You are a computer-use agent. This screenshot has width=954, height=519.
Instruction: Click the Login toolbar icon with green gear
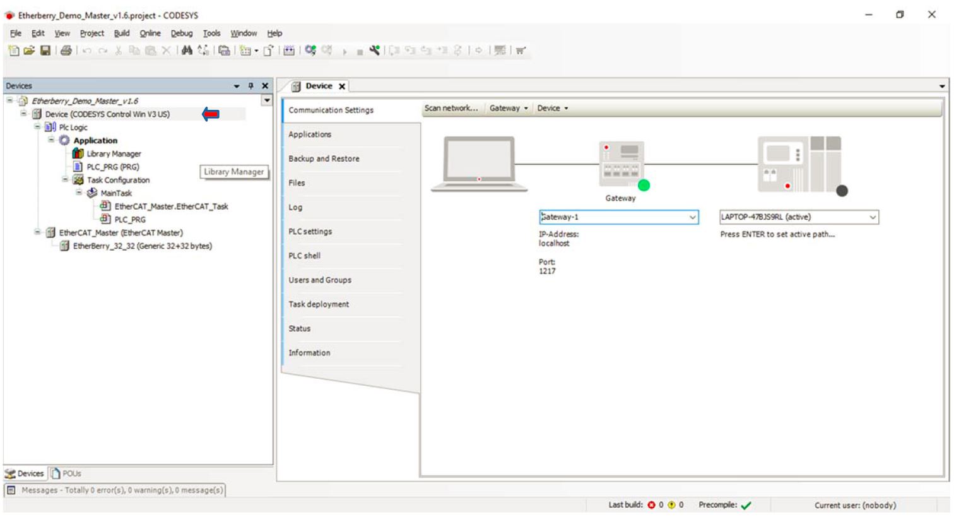point(310,50)
